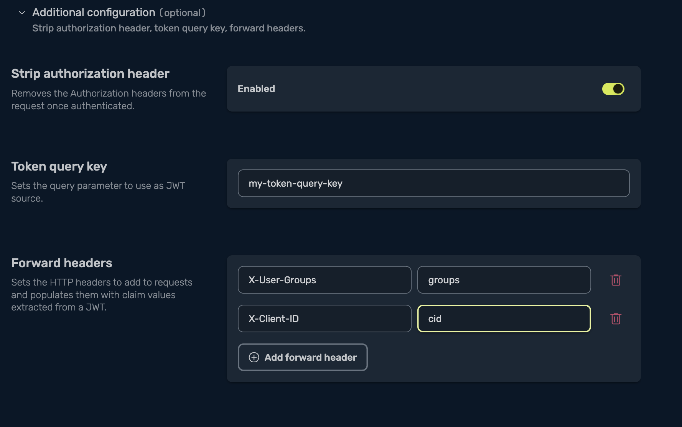Viewport: 682px width, 427px height.
Task: Delete the X-Client-ID forward header row
Action: (x=616, y=319)
